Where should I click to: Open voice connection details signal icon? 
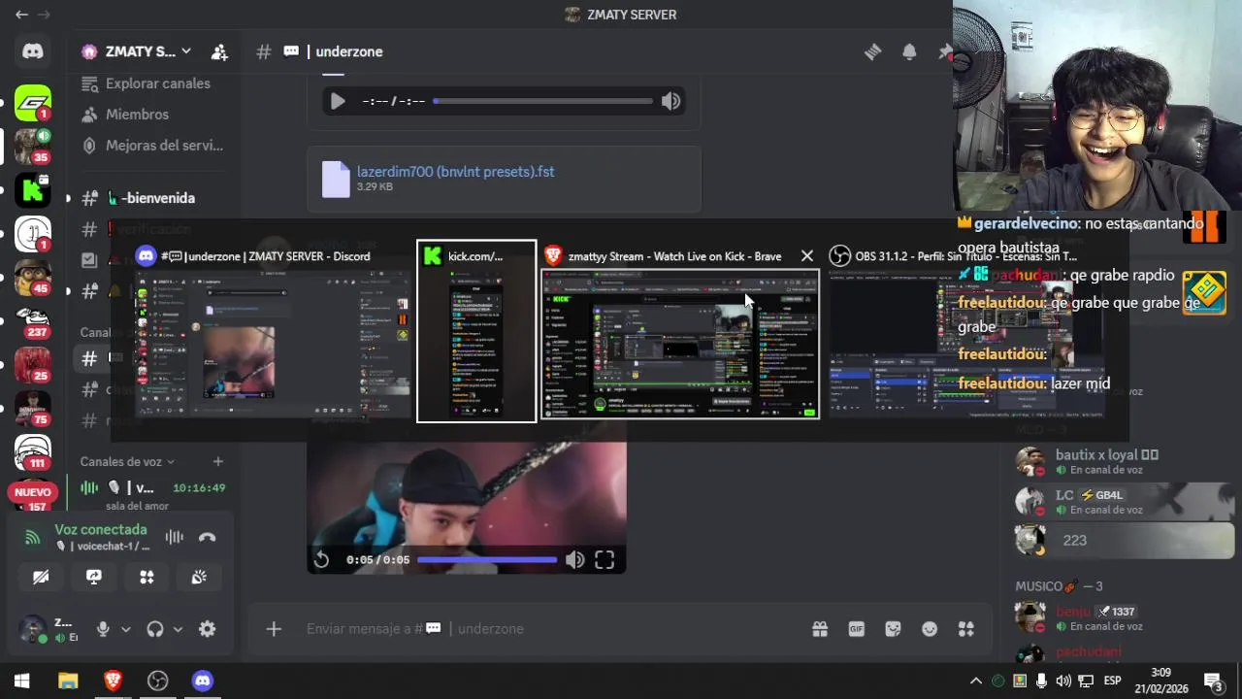tap(33, 537)
